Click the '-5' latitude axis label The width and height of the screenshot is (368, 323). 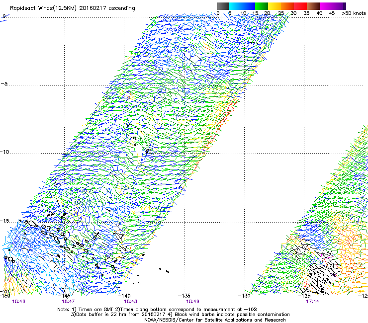pos(4,84)
